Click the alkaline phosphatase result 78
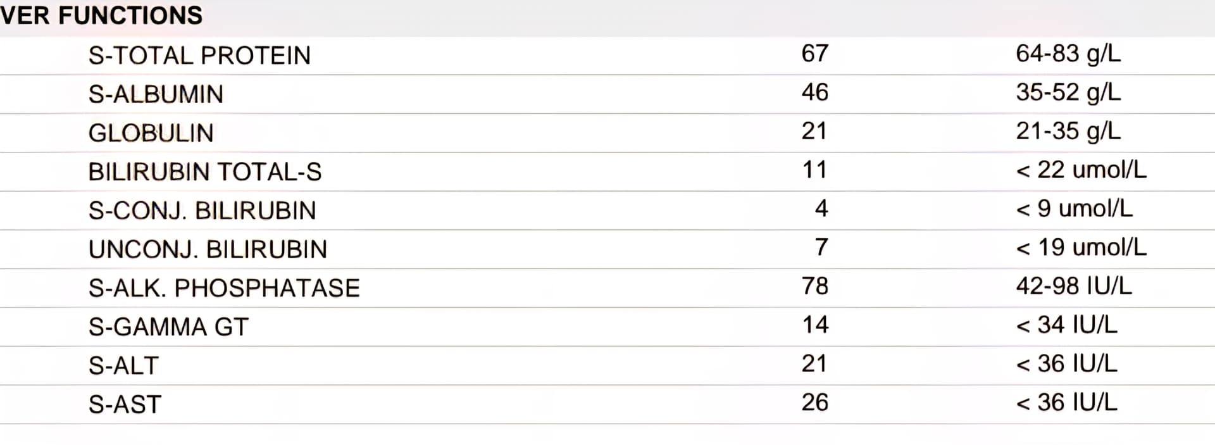The width and height of the screenshot is (1215, 445). pyautogui.click(x=814, y=286)
